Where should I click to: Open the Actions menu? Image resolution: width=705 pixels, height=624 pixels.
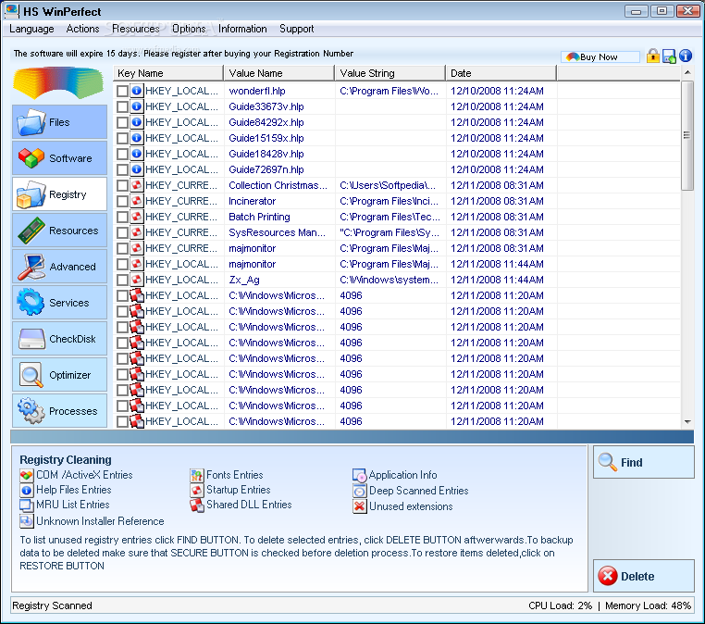[x=82, y=29]
